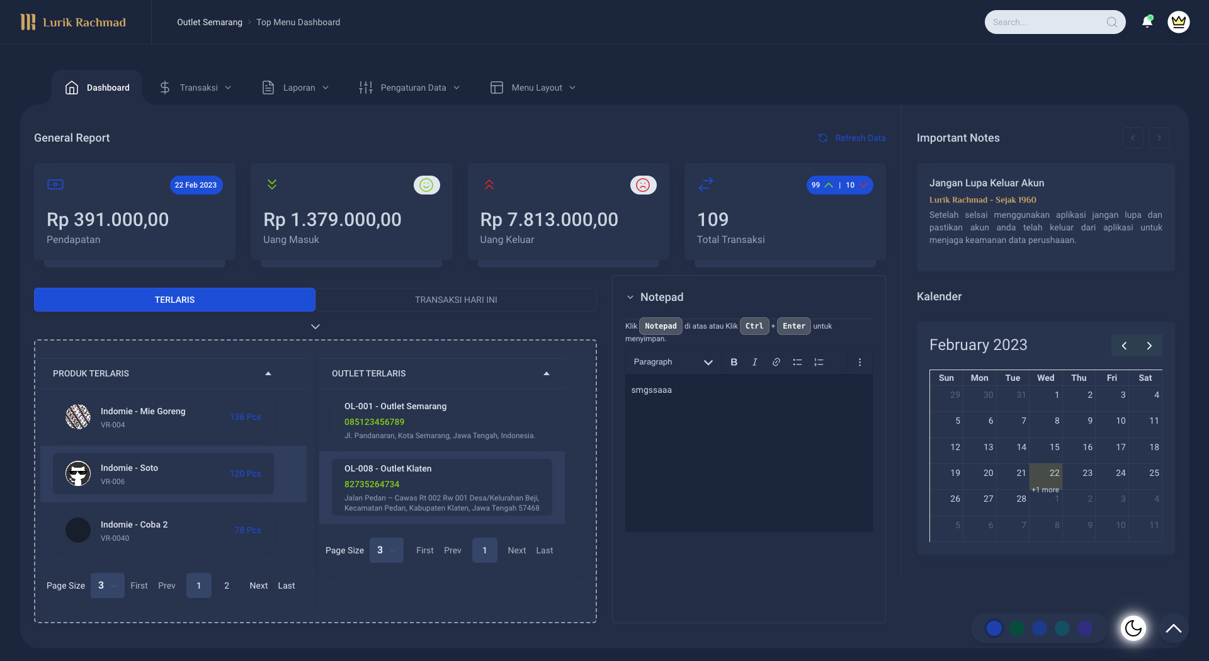Go to next month in the February 2023 calendar
This screenshot has height=661, width=1209.
pos(1149,345)
